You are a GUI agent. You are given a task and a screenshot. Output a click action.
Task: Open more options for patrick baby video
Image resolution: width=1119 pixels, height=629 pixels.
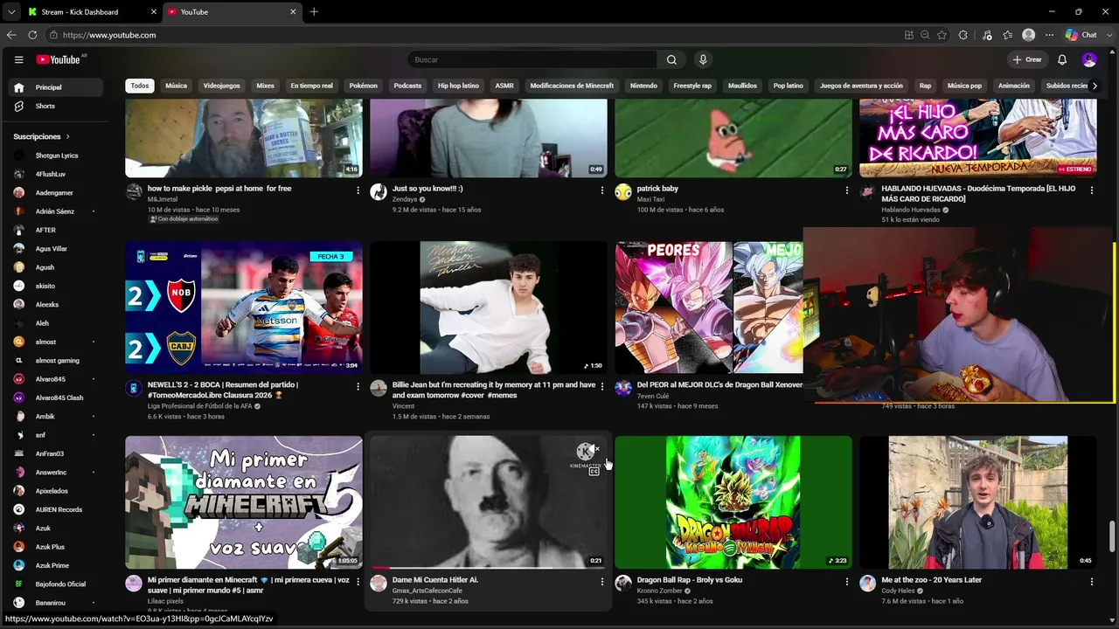(847, 190)
